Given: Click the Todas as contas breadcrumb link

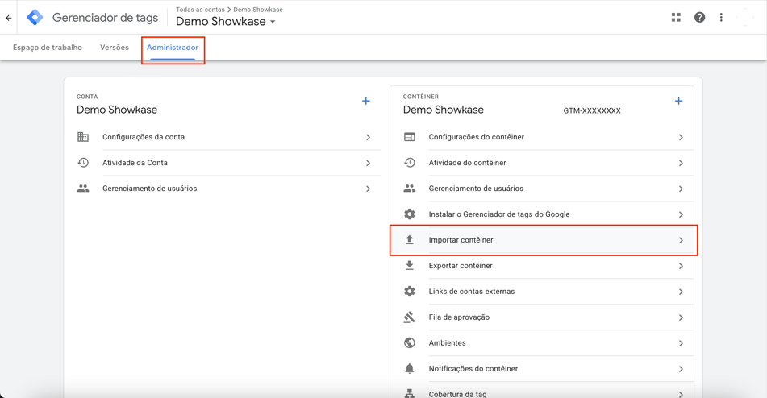Looking at the screenshot, I should pos(200,10).
